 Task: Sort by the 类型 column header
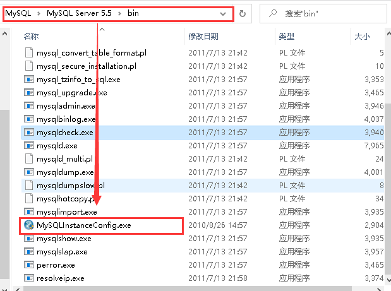point(287,37)
